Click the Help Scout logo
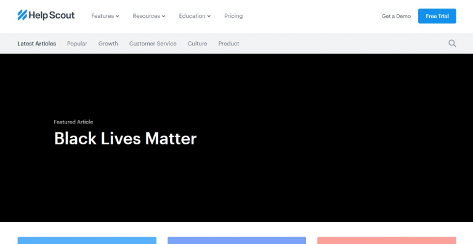 coord(46,15)
